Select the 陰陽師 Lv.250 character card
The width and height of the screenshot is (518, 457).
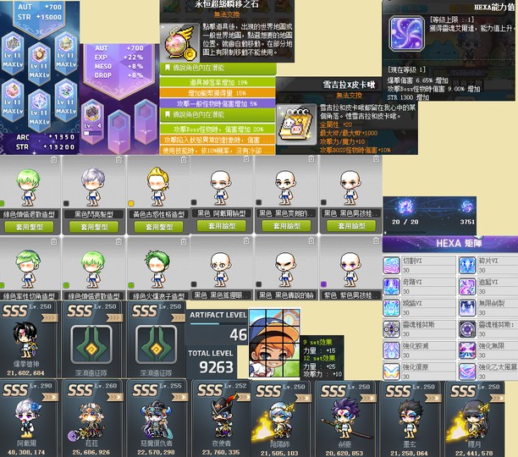(x=279, y=420)
